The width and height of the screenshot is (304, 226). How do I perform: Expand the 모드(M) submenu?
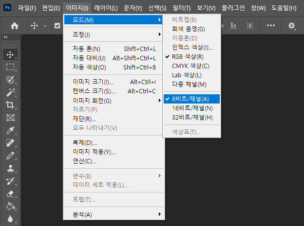(x=113, y=20)
